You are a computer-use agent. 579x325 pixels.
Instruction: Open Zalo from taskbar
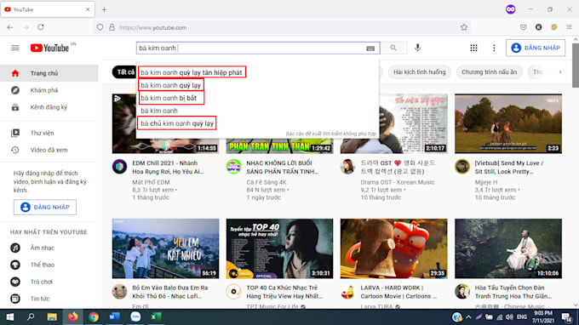point(135,316)
